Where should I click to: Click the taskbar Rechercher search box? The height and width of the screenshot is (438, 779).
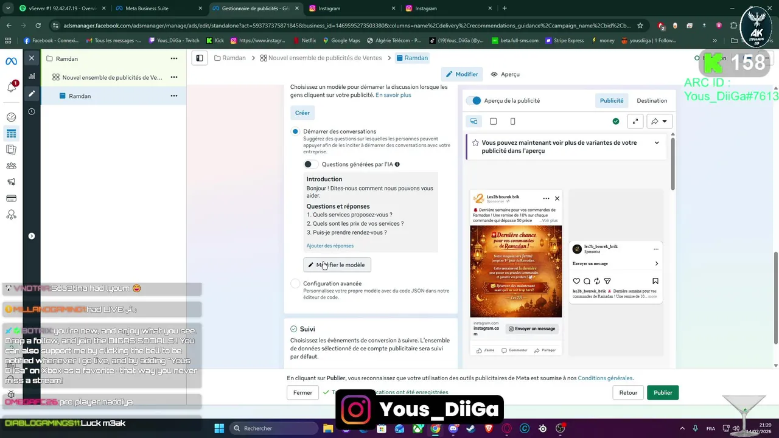coord(274,428)
